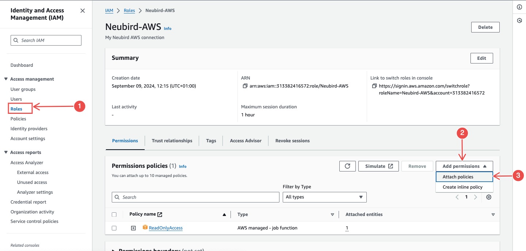The height and width of the screenshot is (251, 526).
Task: Select all policies with the header checkbox
Action: 114,214
